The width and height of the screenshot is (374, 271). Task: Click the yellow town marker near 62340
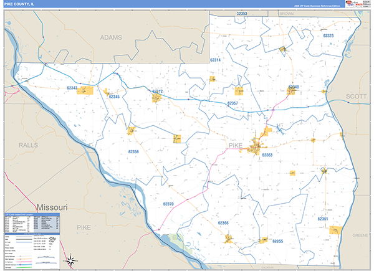tap(291, 92)
